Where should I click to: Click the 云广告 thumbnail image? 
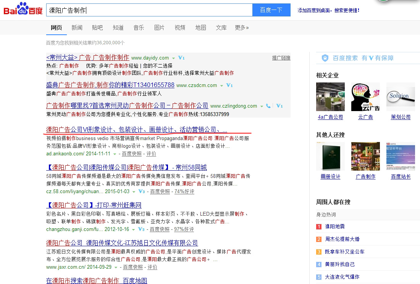pos(365,97)
